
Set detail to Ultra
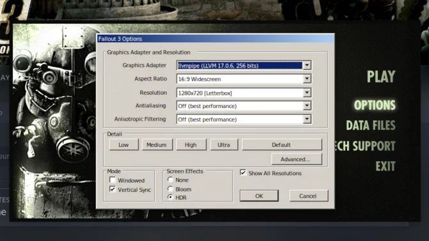pos(224,145)
